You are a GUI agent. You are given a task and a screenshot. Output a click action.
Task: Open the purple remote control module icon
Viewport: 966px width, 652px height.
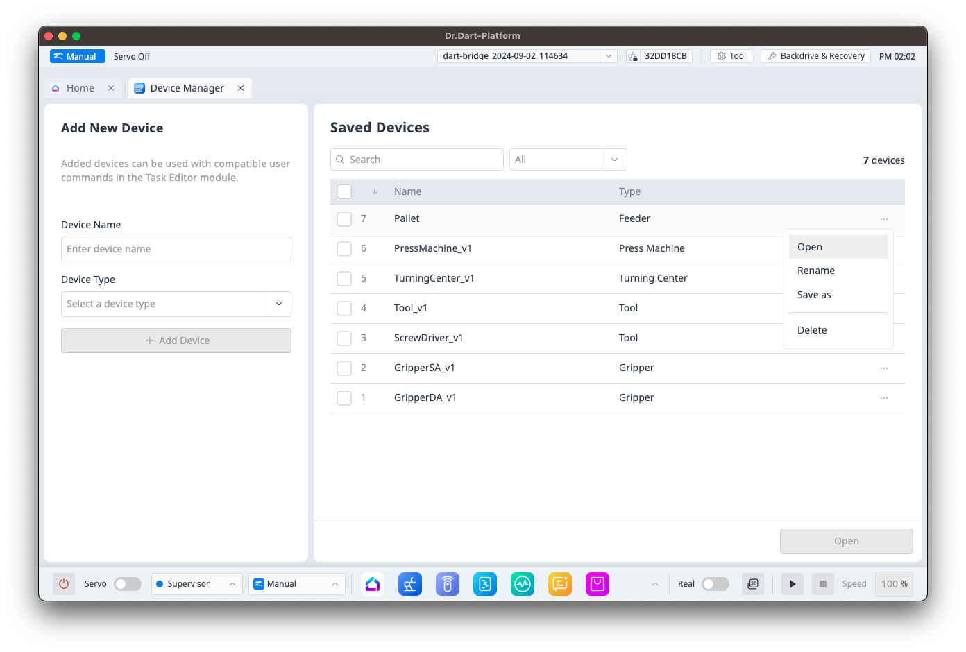448,584
